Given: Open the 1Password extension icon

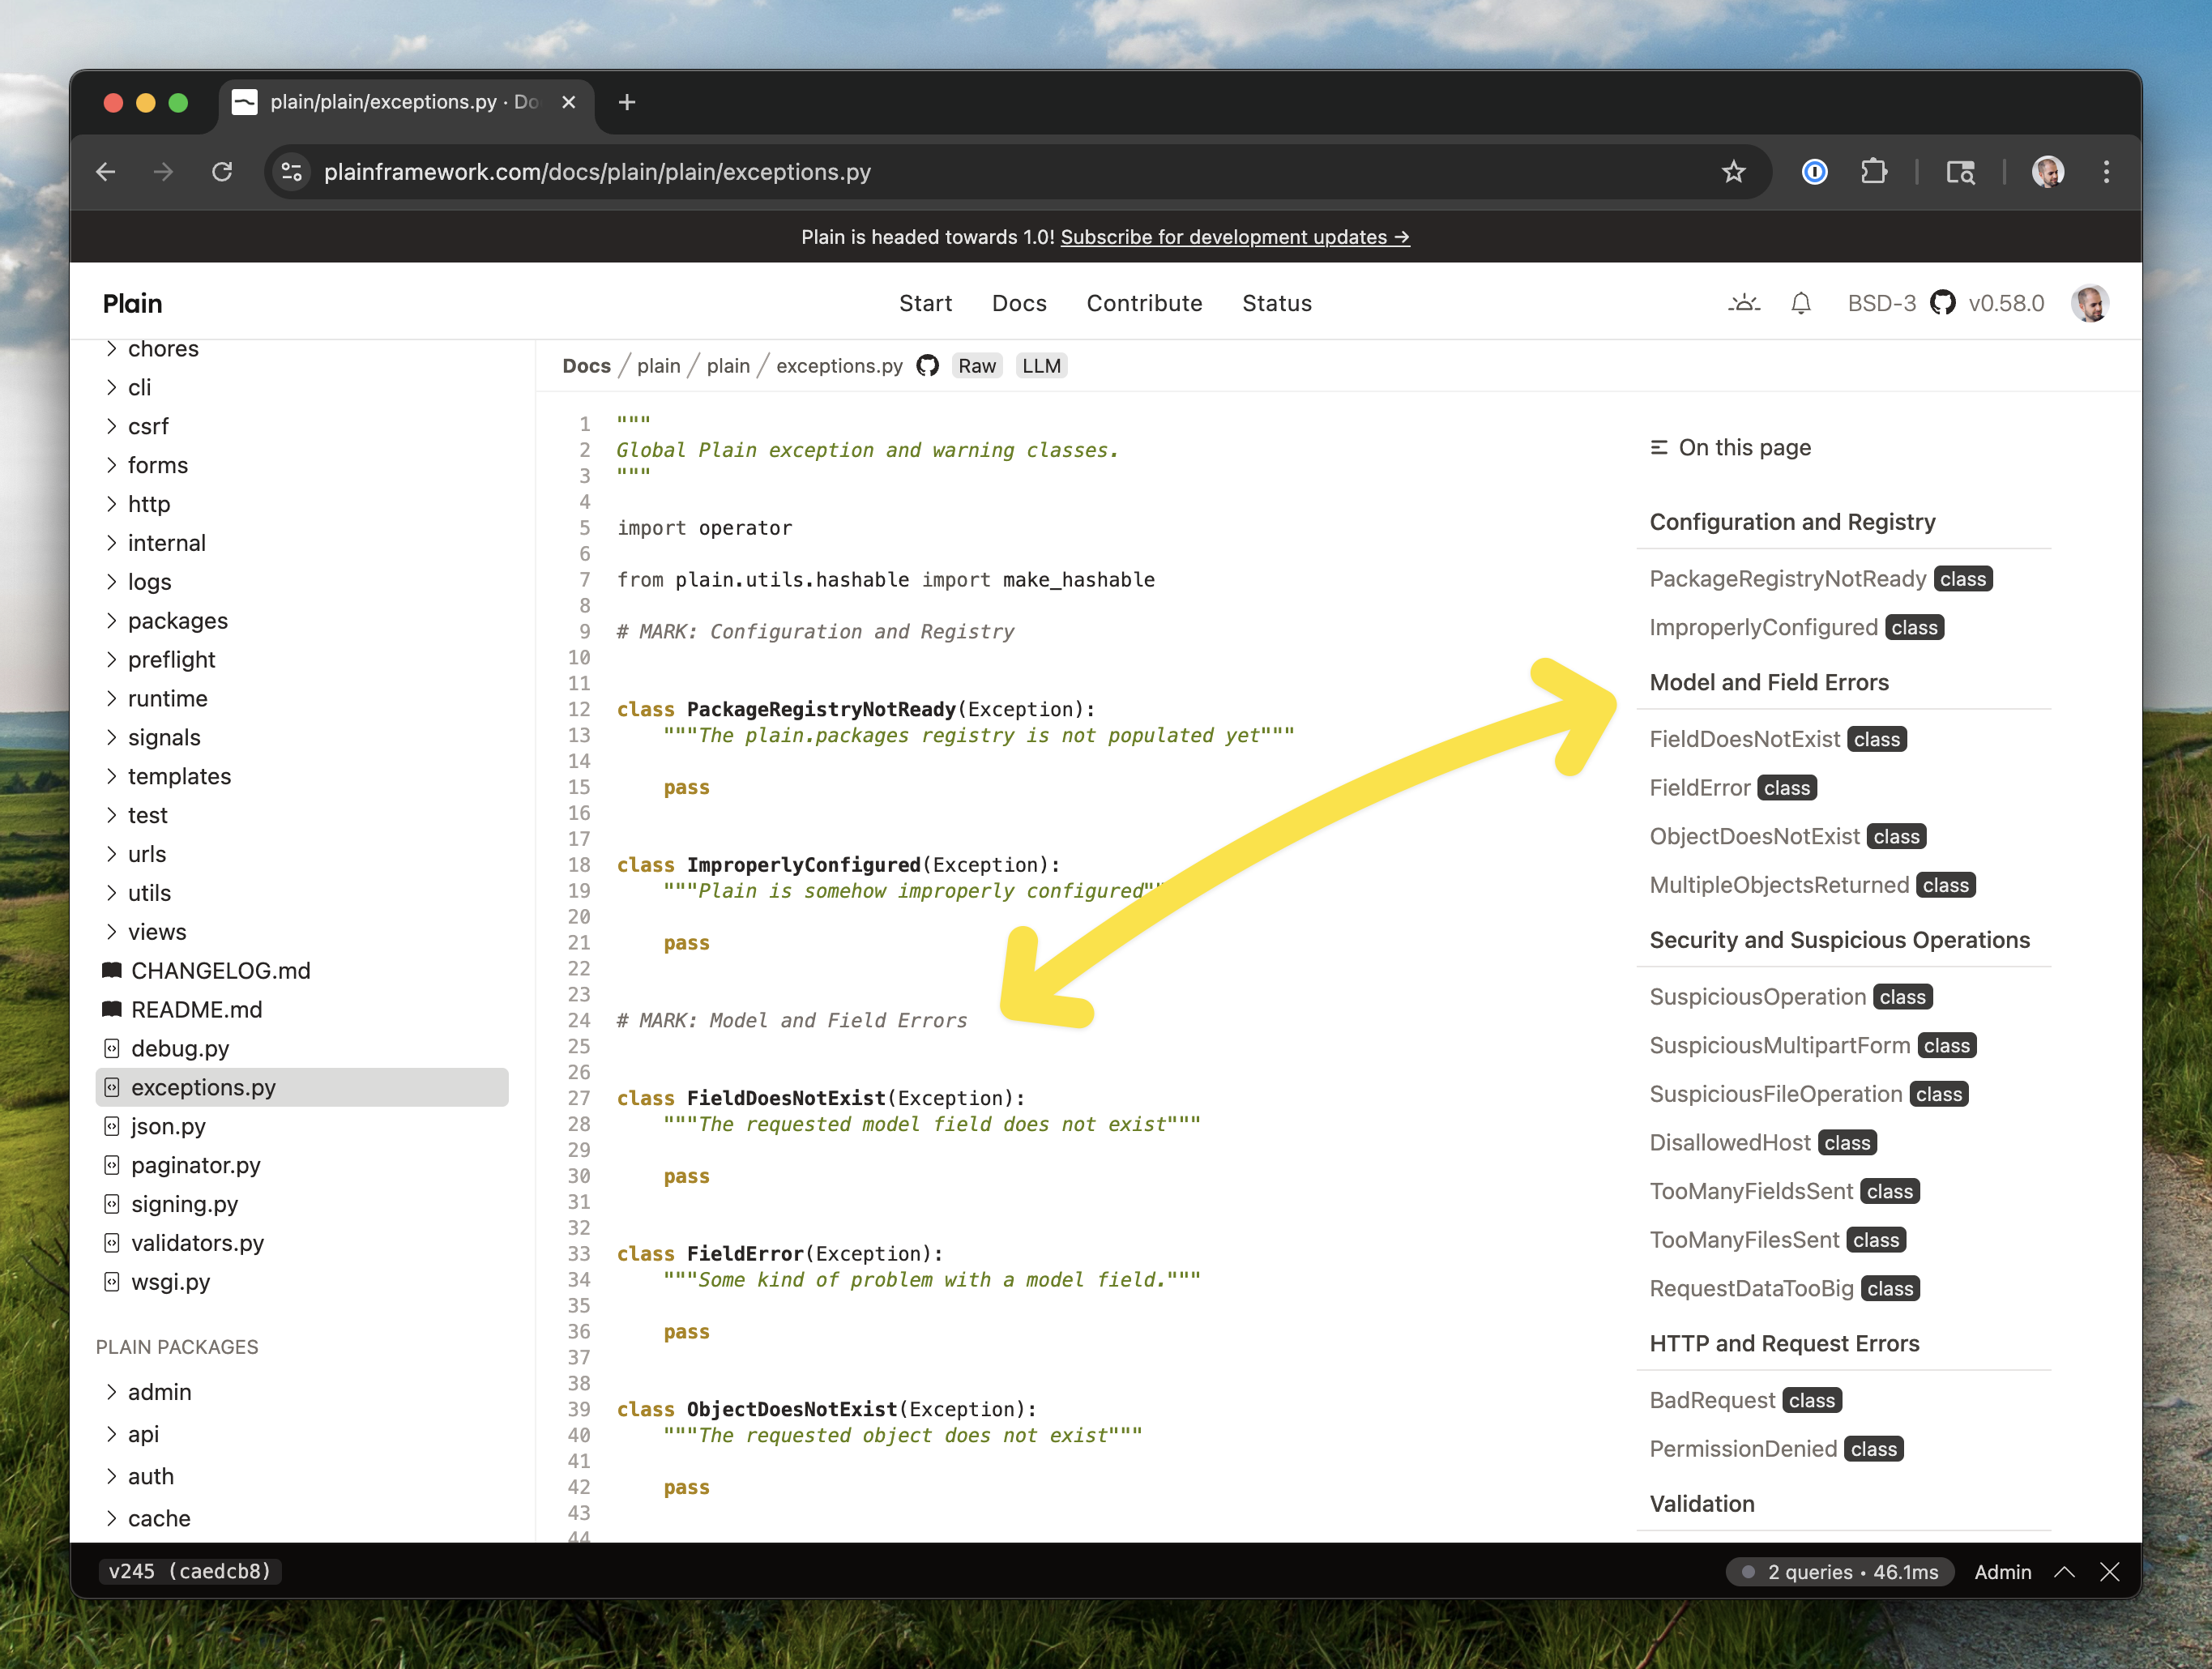Looking at the screenshot, I should pos(1814,172).
